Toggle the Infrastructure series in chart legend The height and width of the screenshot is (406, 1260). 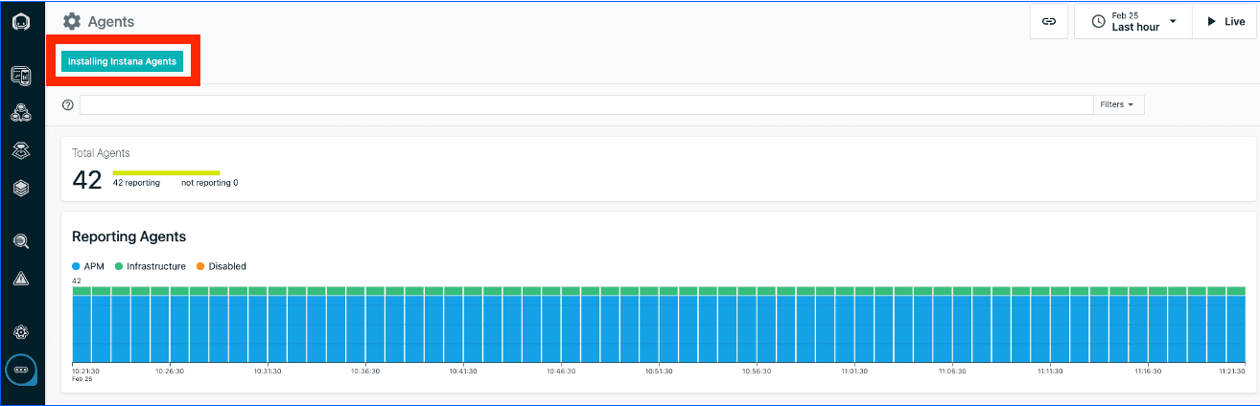(150, 266)
